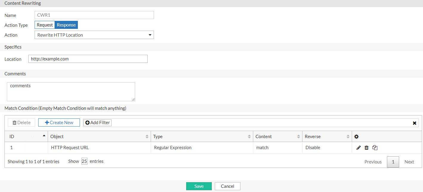Save the content rewriting rule

point(199,186)
